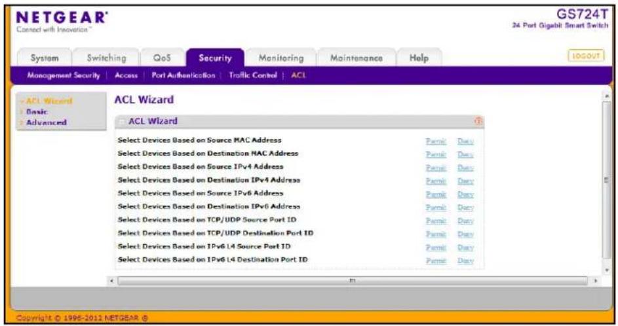
Task: Go to the Monitoring tab
Action: pos(281,58)
